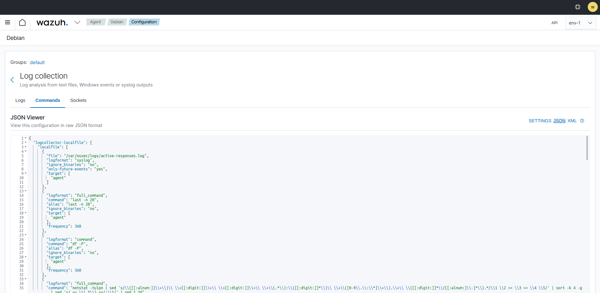
Task: Switch view to SETTINGS
Action: pyautogui.click(x=540, y=121)
